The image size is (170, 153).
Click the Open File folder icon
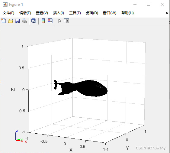(11, 21)
